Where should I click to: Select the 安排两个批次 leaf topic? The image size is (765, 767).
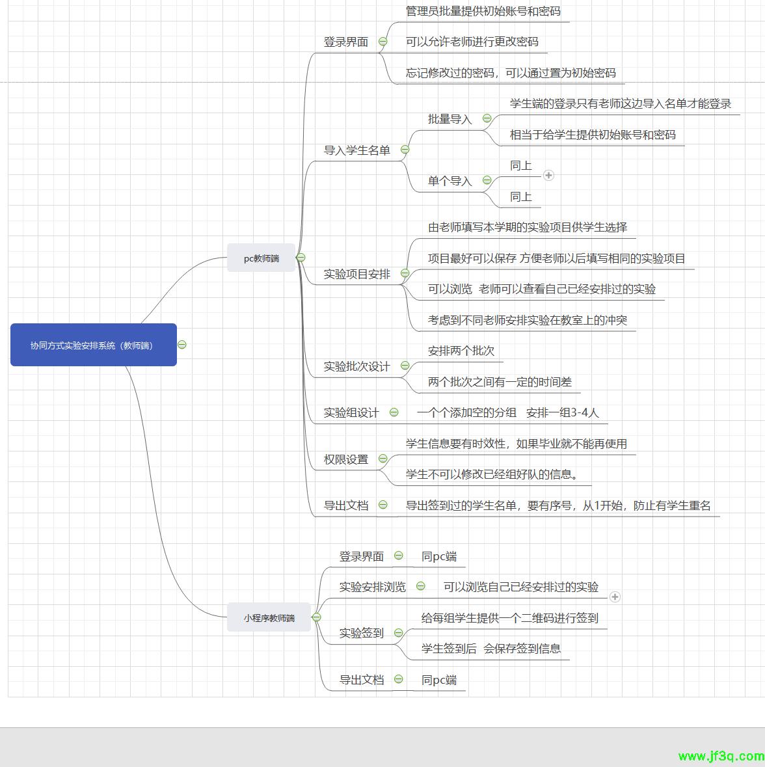(461, 351)
